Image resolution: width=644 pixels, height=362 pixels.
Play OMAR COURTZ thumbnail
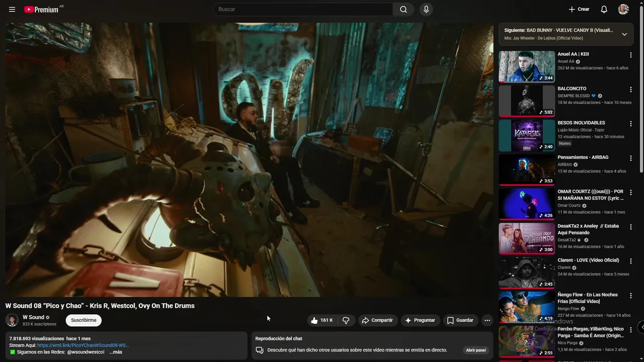coord(527,204)
